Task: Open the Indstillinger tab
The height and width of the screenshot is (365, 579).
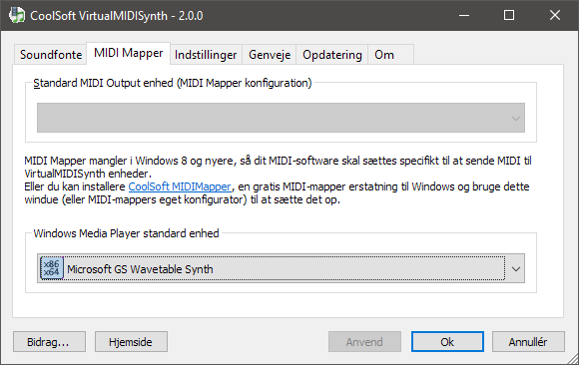Action: click(206, 55)
